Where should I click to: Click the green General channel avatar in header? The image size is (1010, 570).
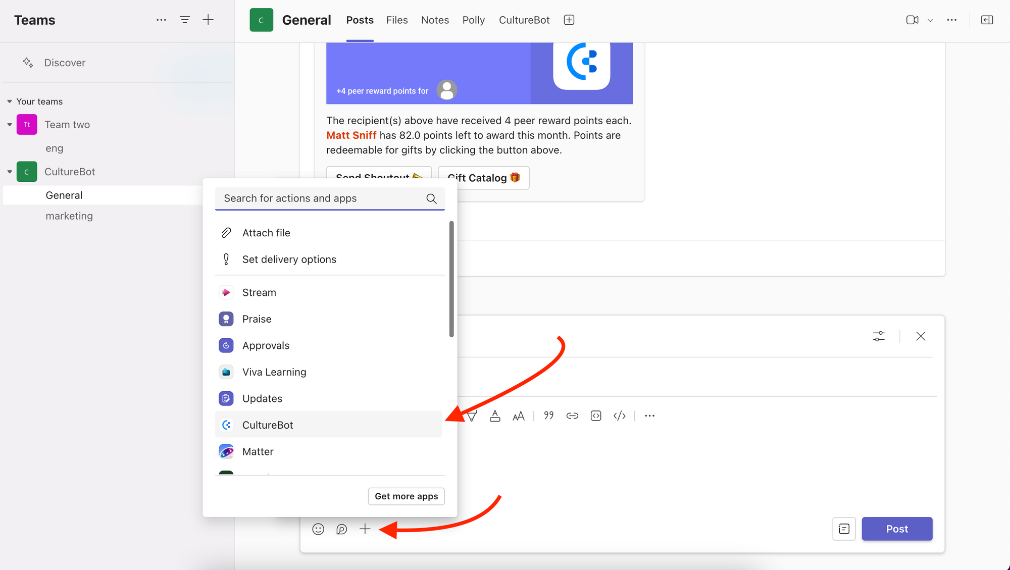[x=262, y=20]
